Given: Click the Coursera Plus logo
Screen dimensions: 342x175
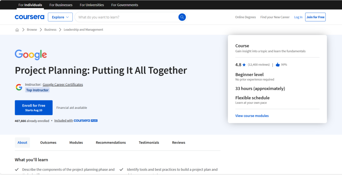Looking at the screenshot, I should coord(85,121).
